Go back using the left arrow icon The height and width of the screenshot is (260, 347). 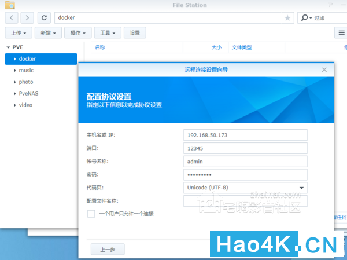tap(12, 18)
